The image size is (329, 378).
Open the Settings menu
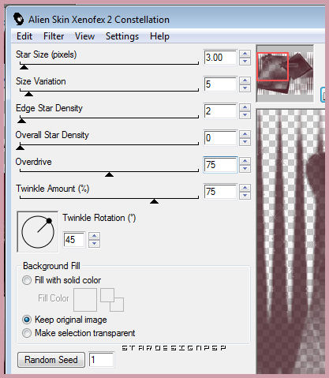coord(122,36)
